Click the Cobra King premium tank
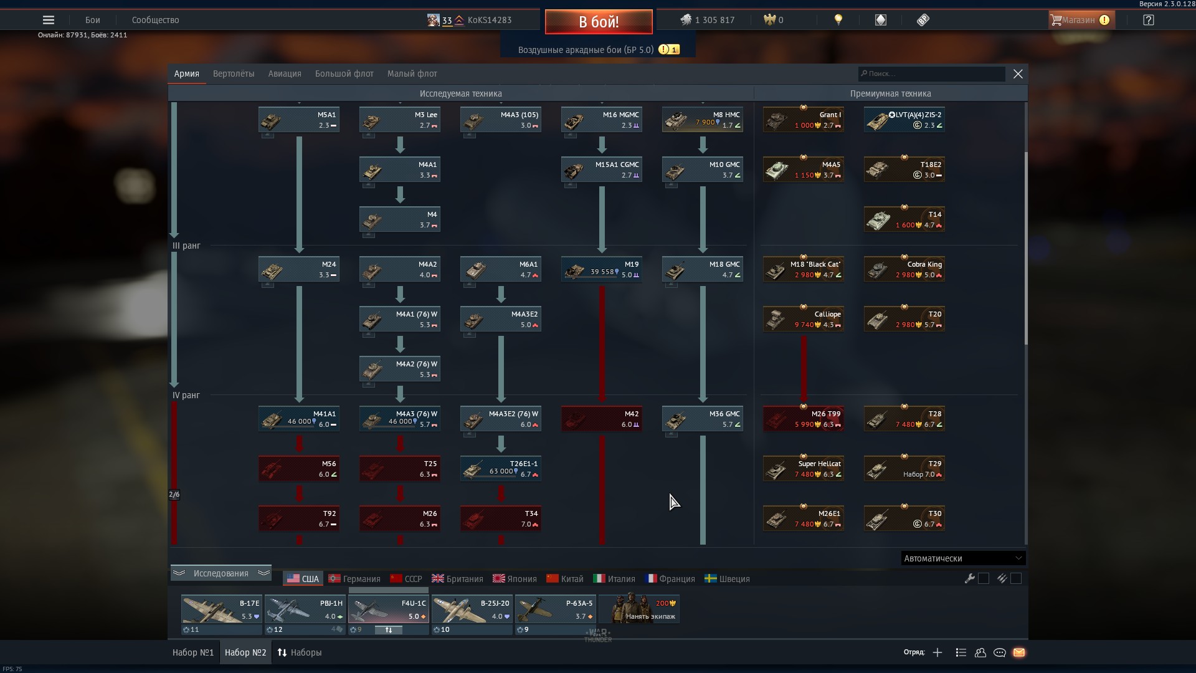The height and width of the screenshot is (673, 1196). (904, 269)
